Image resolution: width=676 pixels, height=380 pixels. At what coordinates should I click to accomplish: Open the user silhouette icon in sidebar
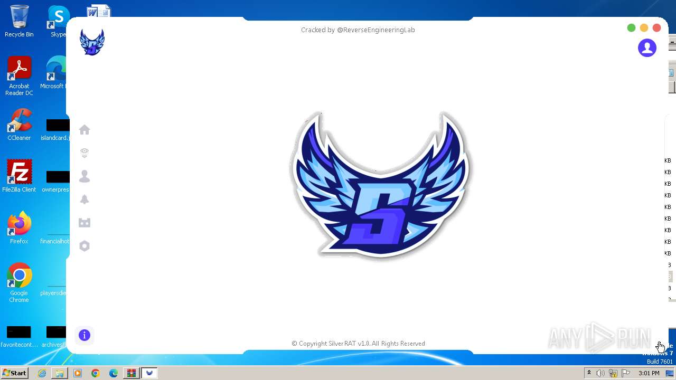[x=84, y=176]
